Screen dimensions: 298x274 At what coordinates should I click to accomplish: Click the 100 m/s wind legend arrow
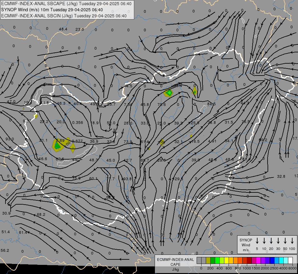click(292, 241)
